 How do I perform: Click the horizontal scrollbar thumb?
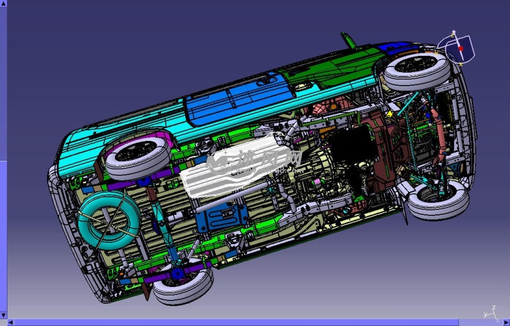pyautogui.click(x=236, y=322)
